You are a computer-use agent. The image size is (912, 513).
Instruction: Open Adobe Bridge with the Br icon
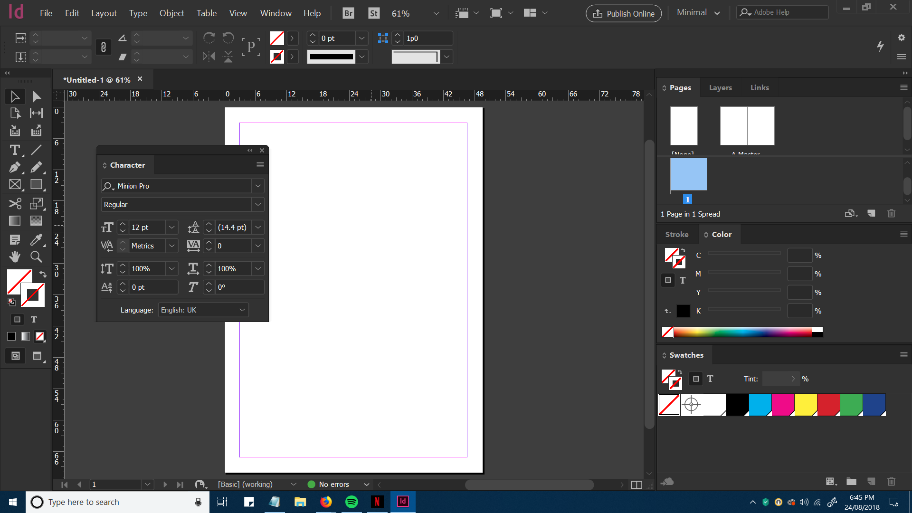[x=348, y=13]
